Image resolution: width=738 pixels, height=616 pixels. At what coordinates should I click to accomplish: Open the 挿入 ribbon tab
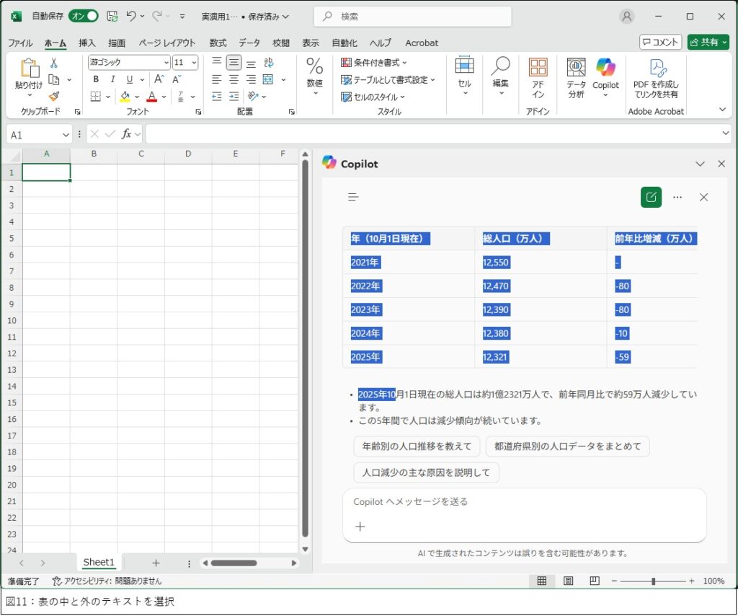[87, 43]
